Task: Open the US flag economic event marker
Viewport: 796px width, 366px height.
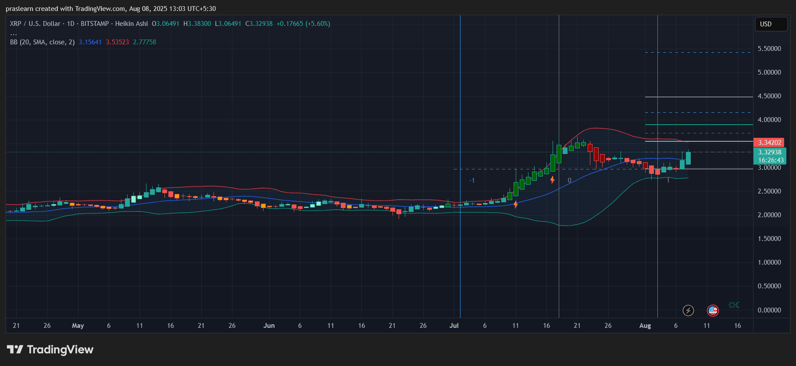Action: tap(713, 311)
